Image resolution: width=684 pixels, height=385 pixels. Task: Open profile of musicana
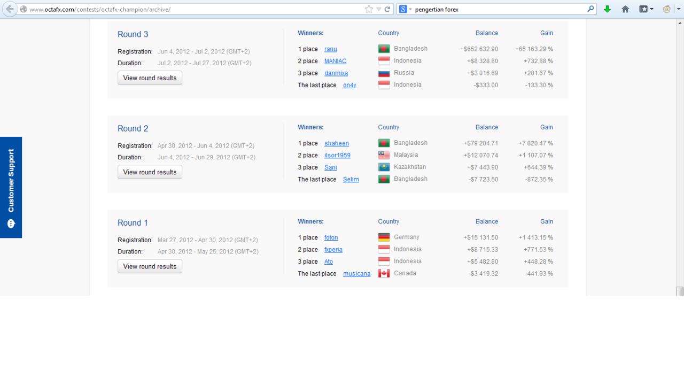(x=356, y=274)
